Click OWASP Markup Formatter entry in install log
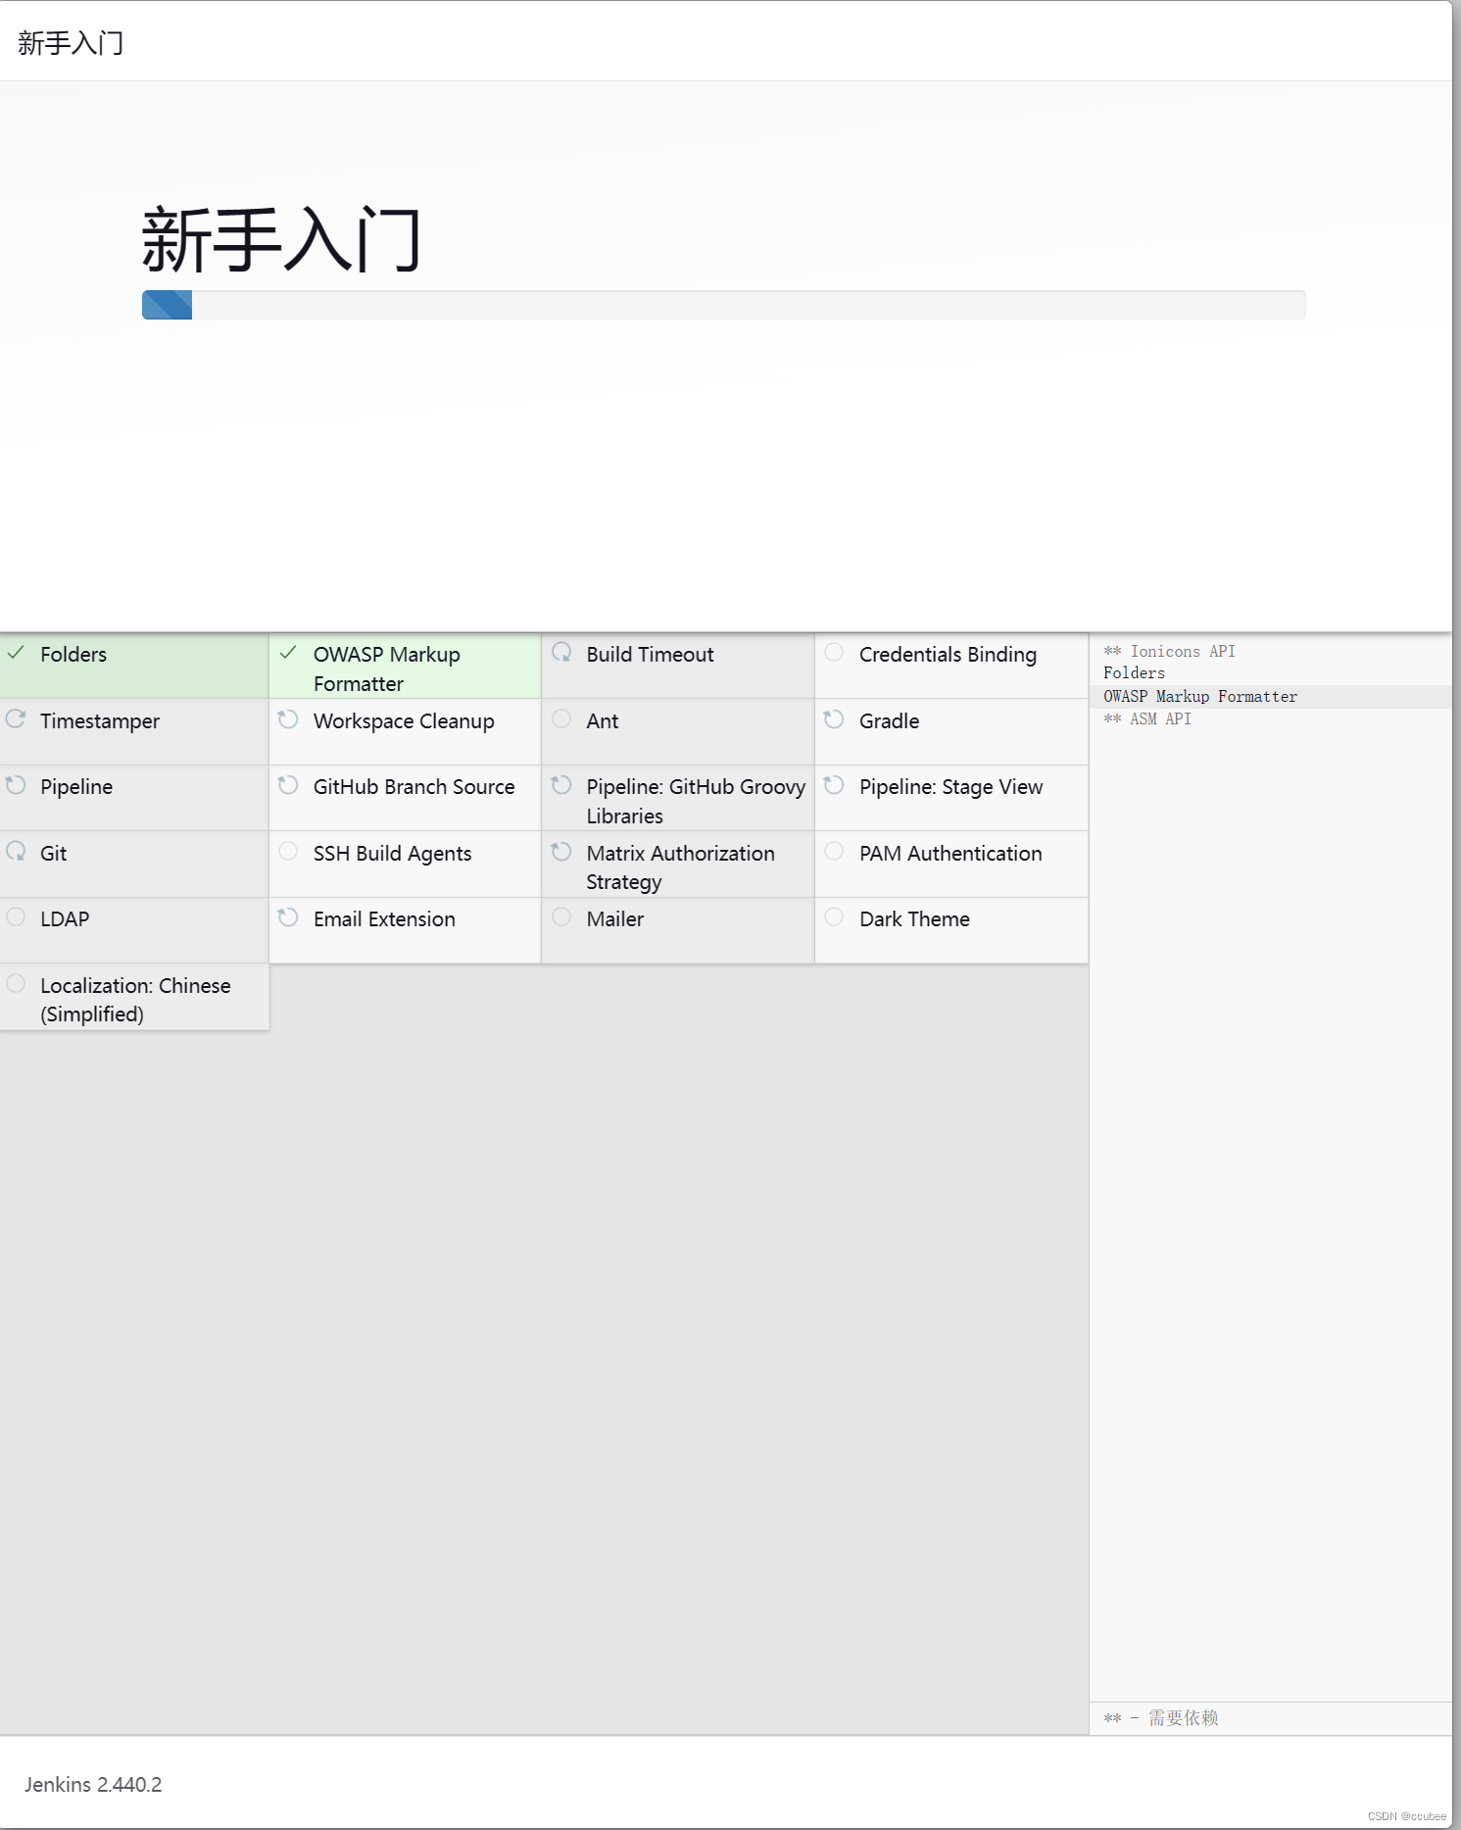The height and width of the screenshot is (1830, 1461). point(1200,697)
